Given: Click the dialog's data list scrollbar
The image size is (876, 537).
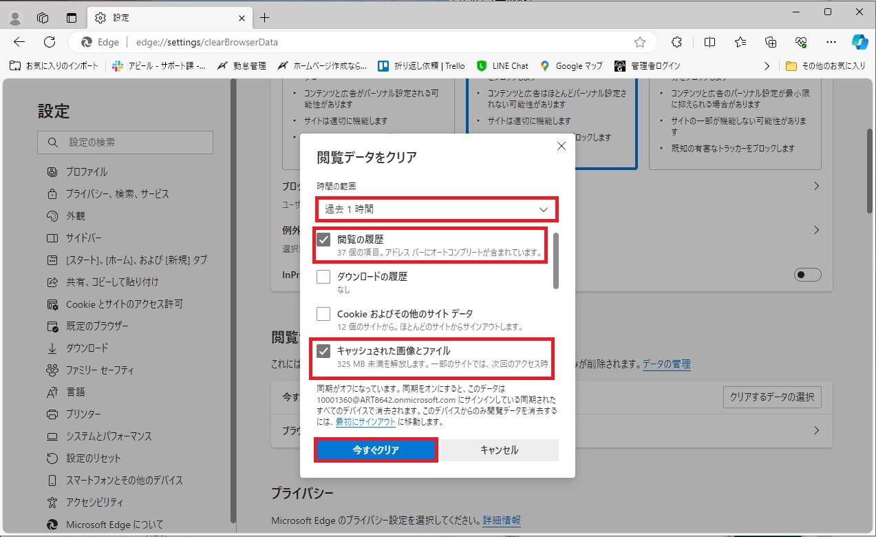Looking at the screenshot, I should click(x=556, y=260).
